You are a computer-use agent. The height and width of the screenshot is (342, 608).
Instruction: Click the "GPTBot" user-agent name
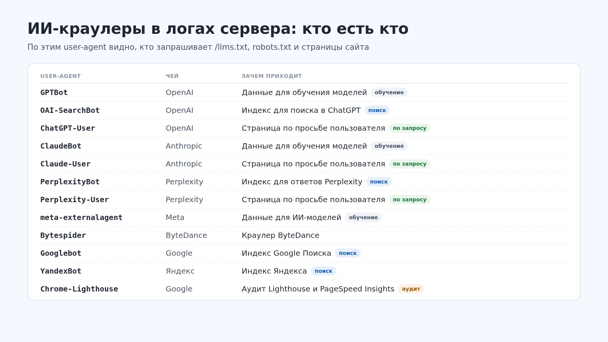[54, 92]
